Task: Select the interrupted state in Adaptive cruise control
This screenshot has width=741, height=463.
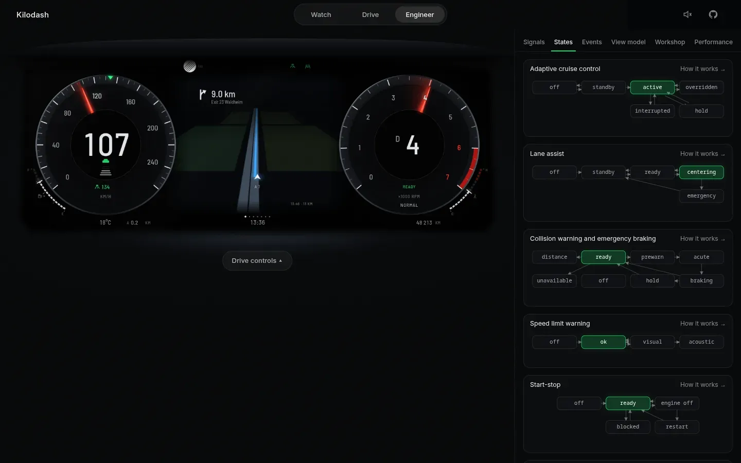Action: point(652,111)
